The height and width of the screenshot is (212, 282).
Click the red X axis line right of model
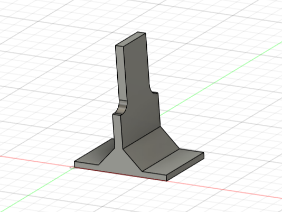pos(225,190)
